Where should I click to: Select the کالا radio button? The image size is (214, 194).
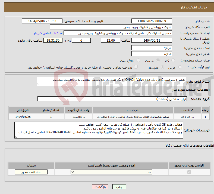[x=173, y=60]
